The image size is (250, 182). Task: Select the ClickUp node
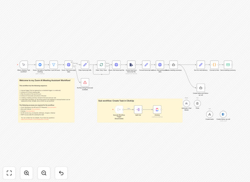157,110
